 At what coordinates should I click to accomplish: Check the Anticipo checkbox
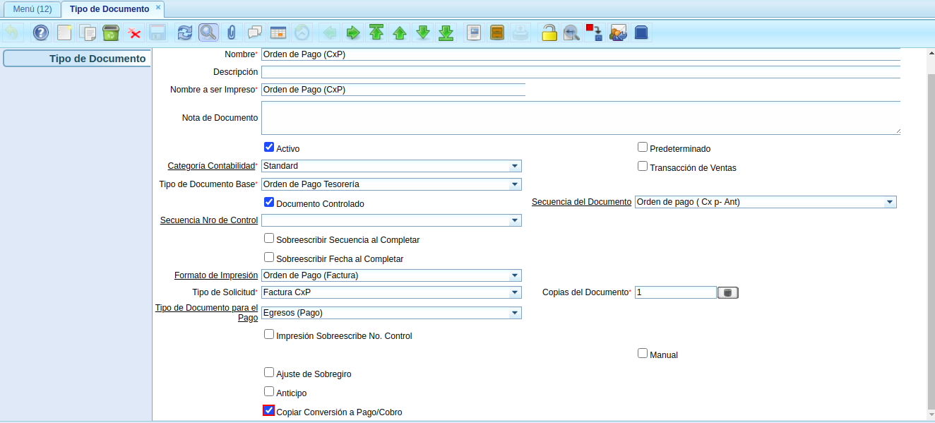tap(269, 392)
